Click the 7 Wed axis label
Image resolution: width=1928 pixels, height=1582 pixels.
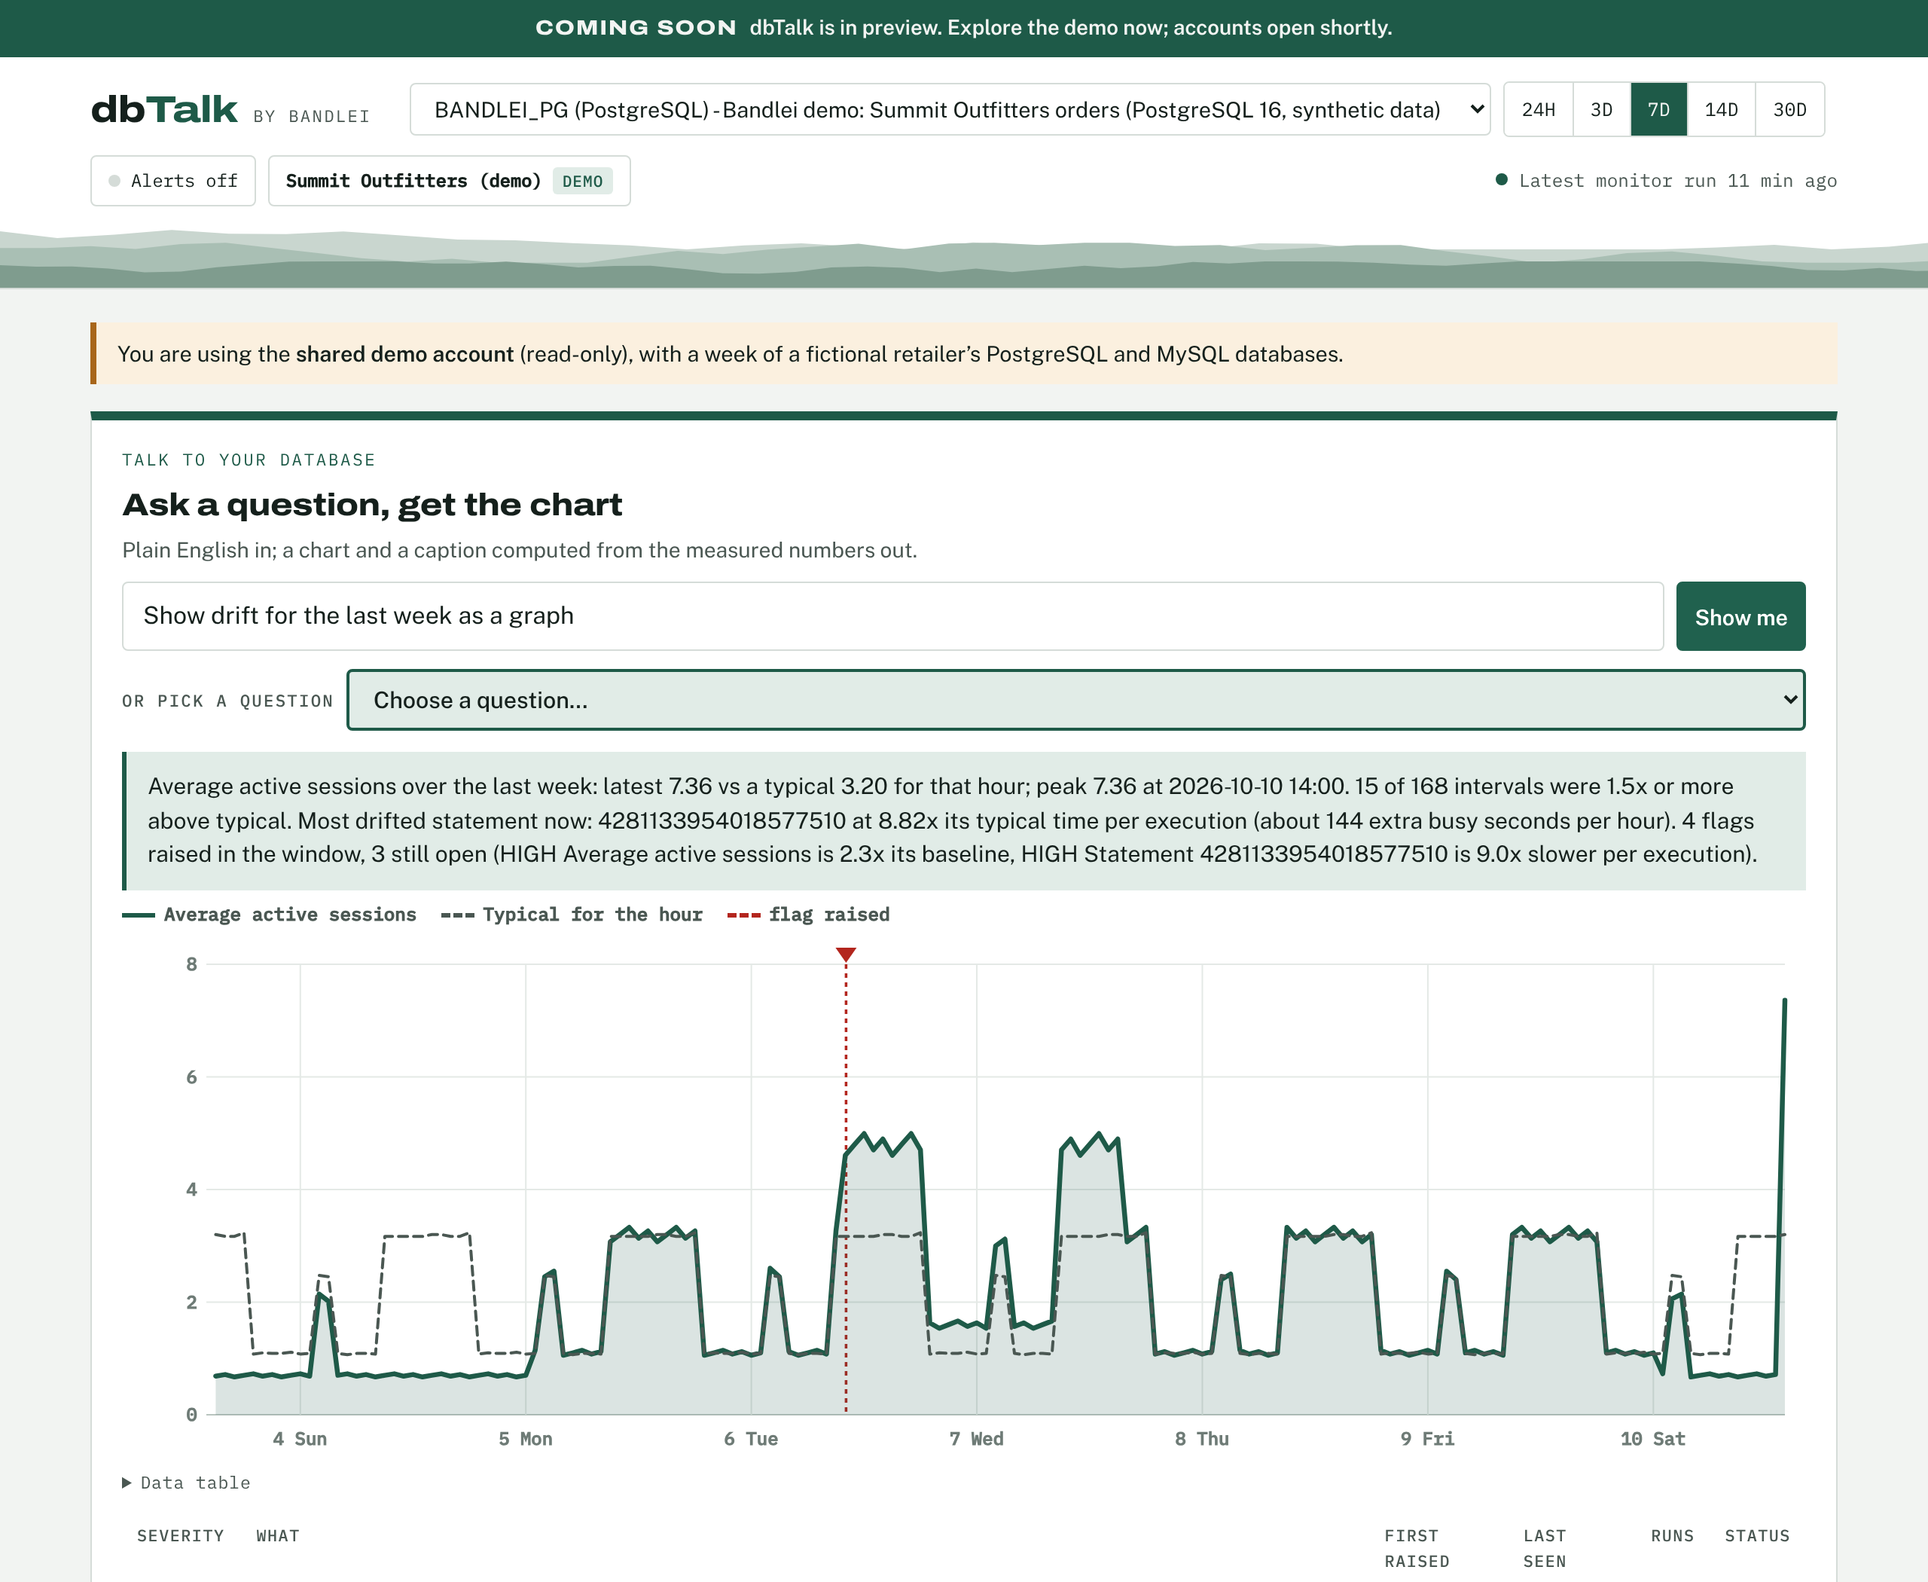click(976, 1438)
